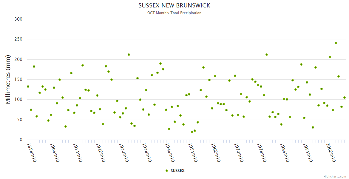Click the 1986m10 x-axis label

(284, 153)
